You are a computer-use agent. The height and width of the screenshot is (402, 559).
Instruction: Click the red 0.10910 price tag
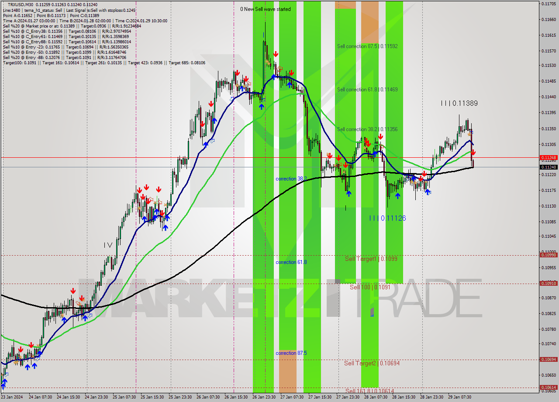click(548, 284)
